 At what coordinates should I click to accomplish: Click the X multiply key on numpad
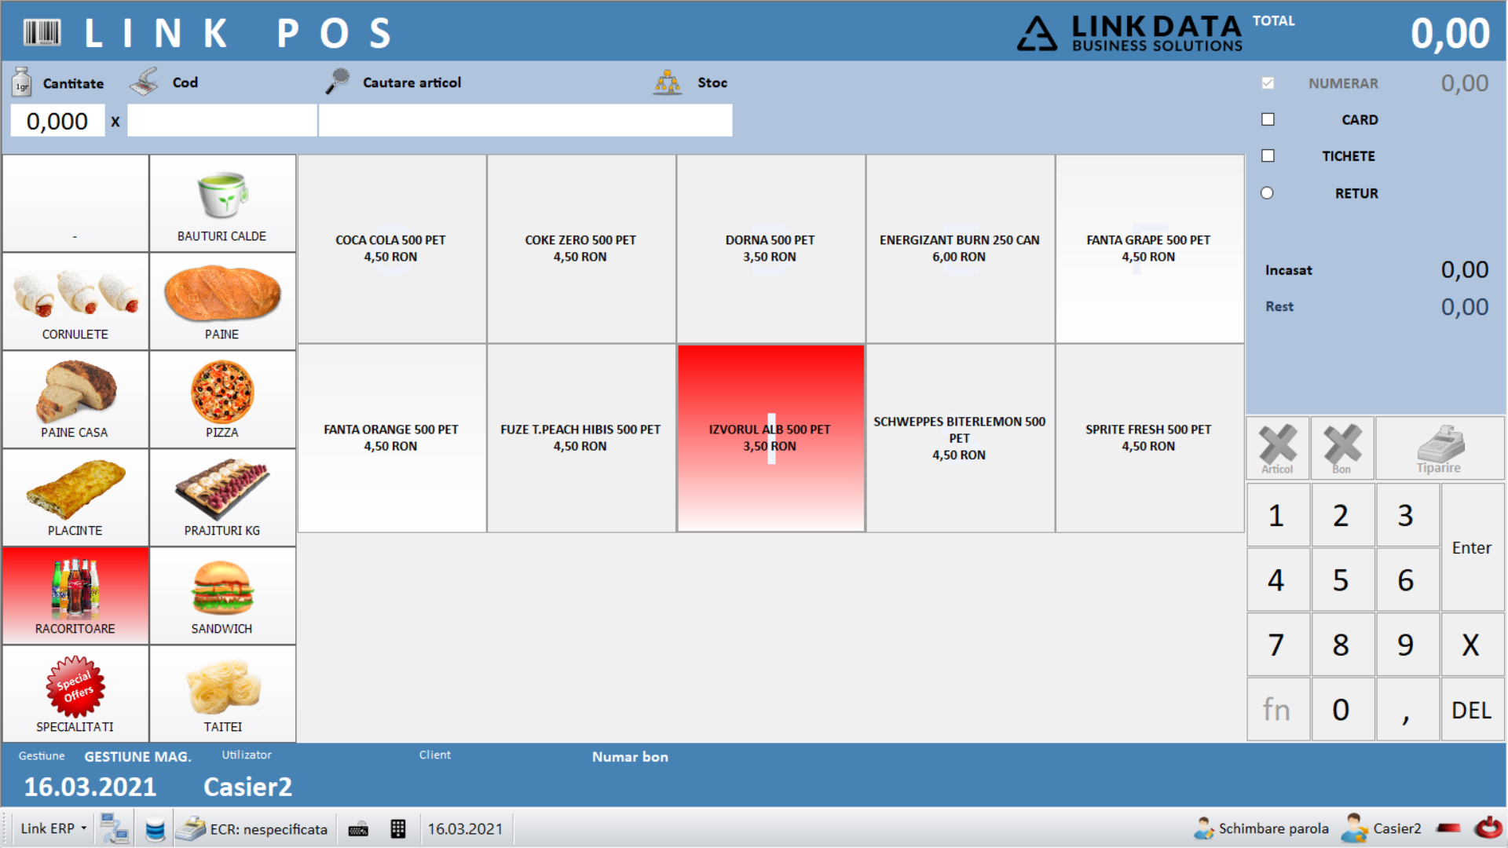click(x=1472, y=645)
